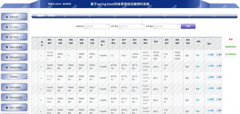Sort by the 备注 column arrows
Viewport: 240px width, 114px height.
[156, 45]
